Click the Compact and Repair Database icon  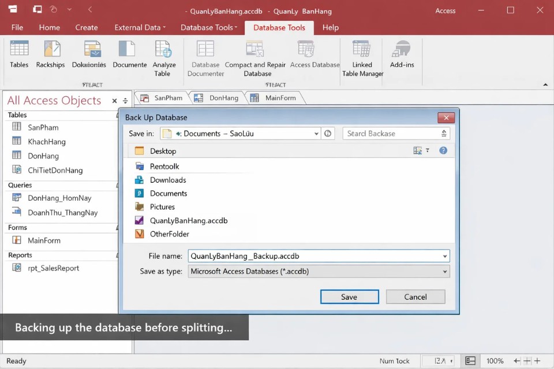255,51
